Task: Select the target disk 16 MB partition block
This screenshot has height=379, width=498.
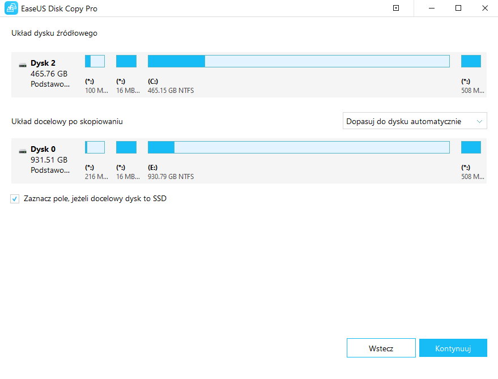Action: (126, 147)
